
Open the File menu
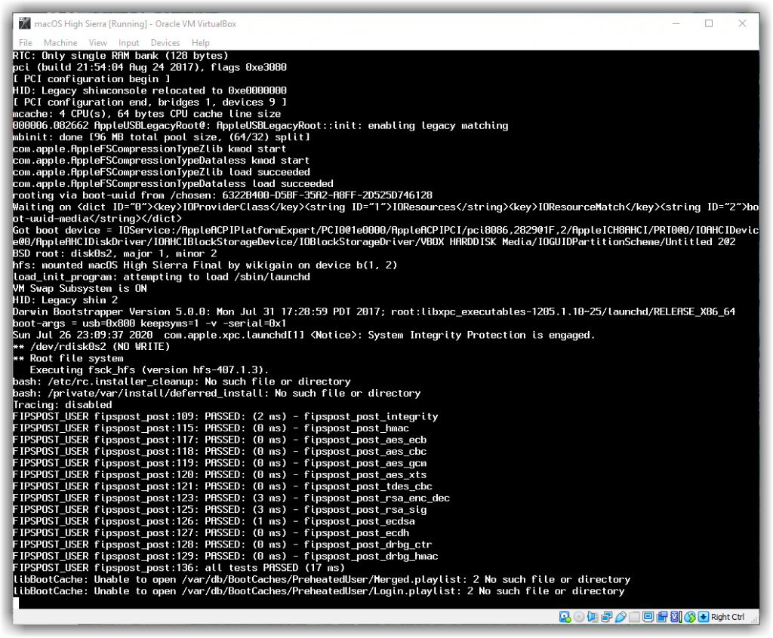click(x=25, y=43)
